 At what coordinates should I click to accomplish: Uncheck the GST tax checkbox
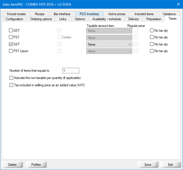11,44
